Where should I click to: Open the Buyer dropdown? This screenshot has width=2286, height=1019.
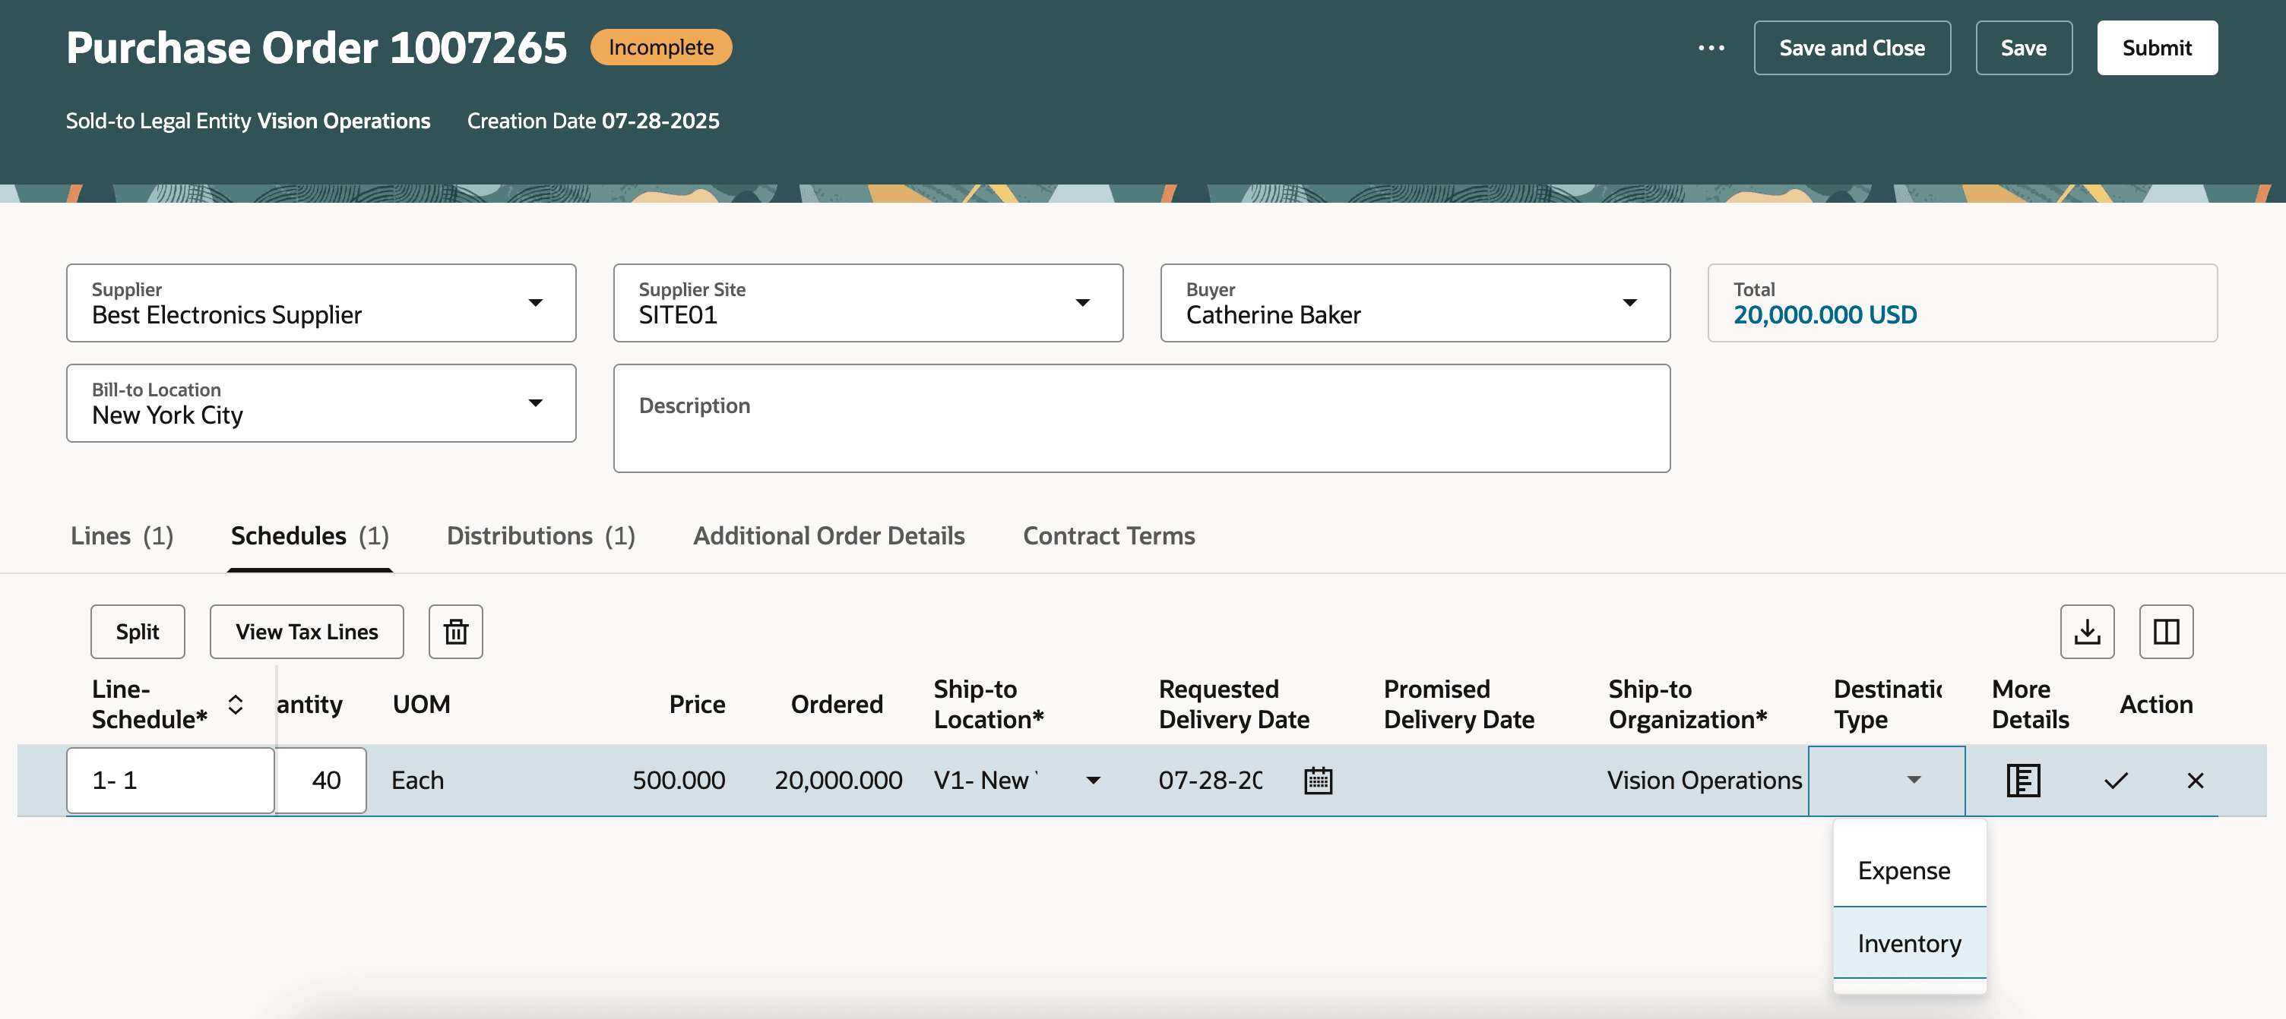click(x=1629, y=303)
